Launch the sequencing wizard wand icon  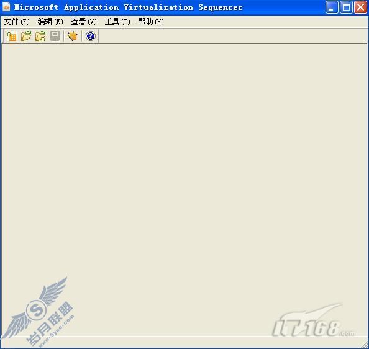pos(73,36)
